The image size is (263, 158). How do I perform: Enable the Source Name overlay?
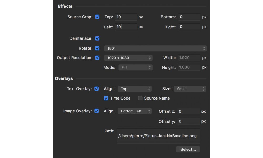tap(140, 98)
